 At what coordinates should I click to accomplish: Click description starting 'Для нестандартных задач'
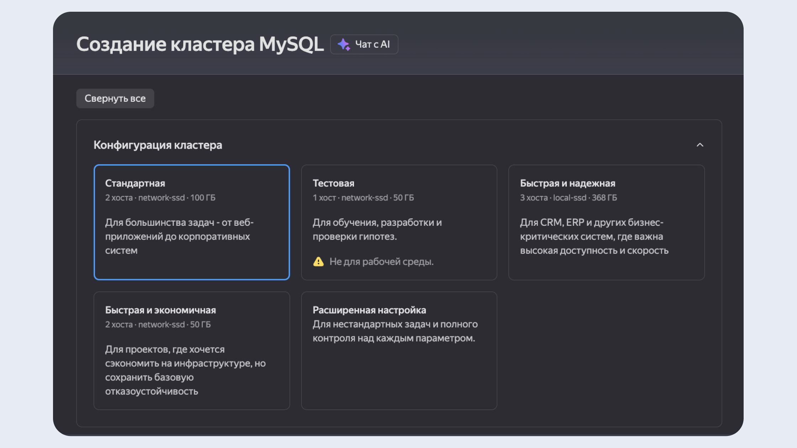coord(395,331)
